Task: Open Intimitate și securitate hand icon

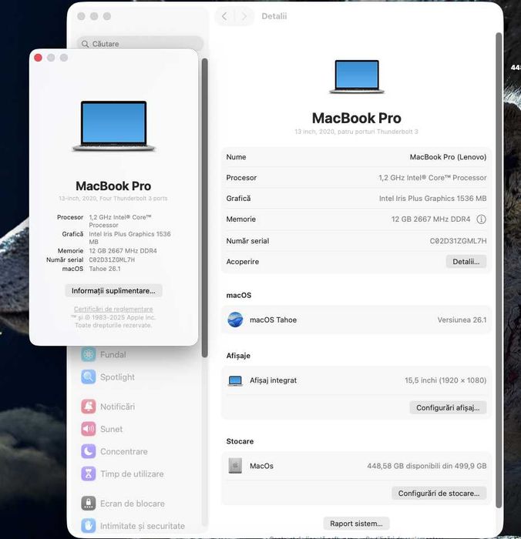Action: point(89,526)
